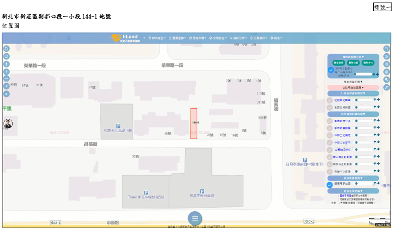Click the home icon on left toolbar
393x234 pixels.
tap(7, 49)
